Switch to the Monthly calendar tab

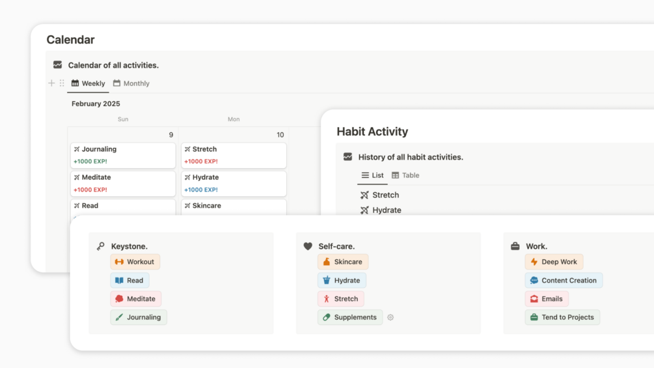(x=131, y=83)
